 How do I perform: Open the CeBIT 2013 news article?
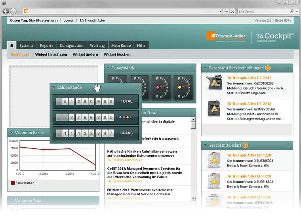click(x=145, y=173)
